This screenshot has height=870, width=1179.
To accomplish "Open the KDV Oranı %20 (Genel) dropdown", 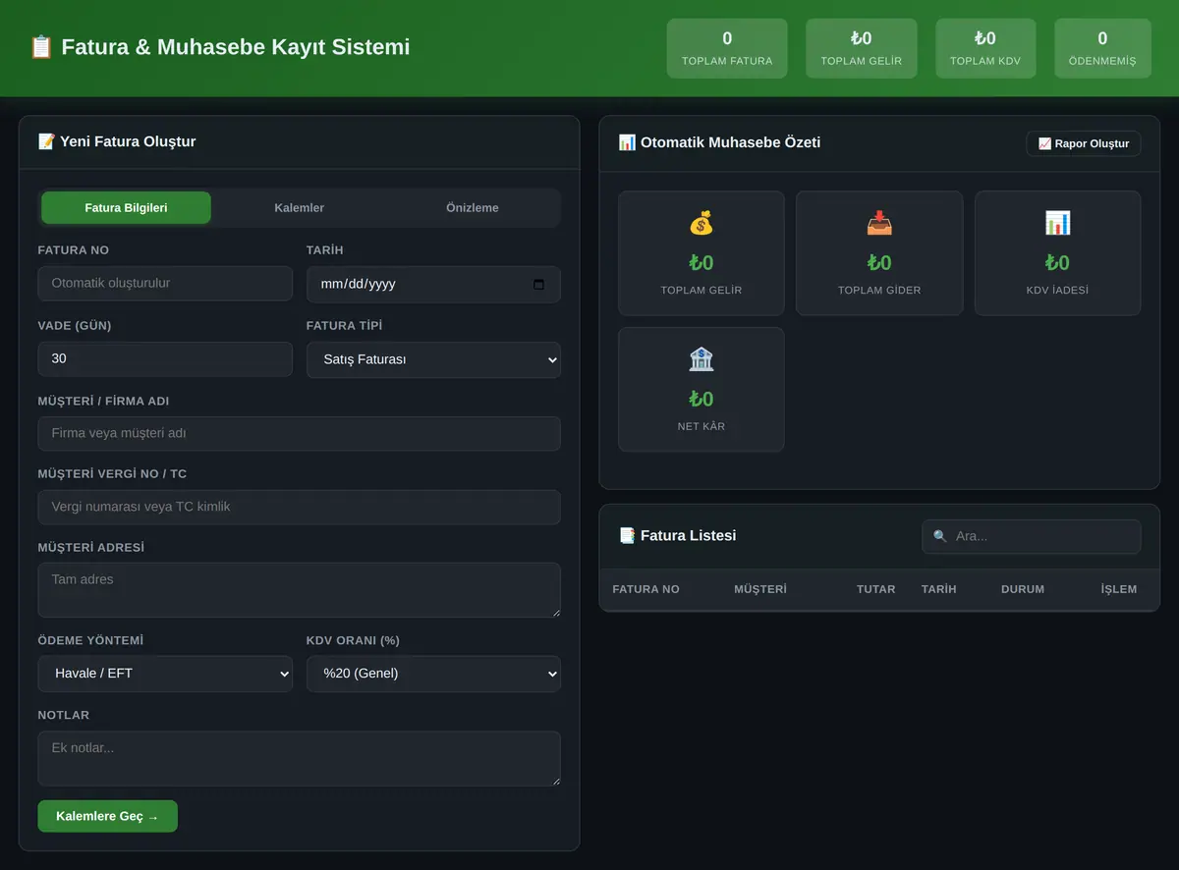I will 433,674.
